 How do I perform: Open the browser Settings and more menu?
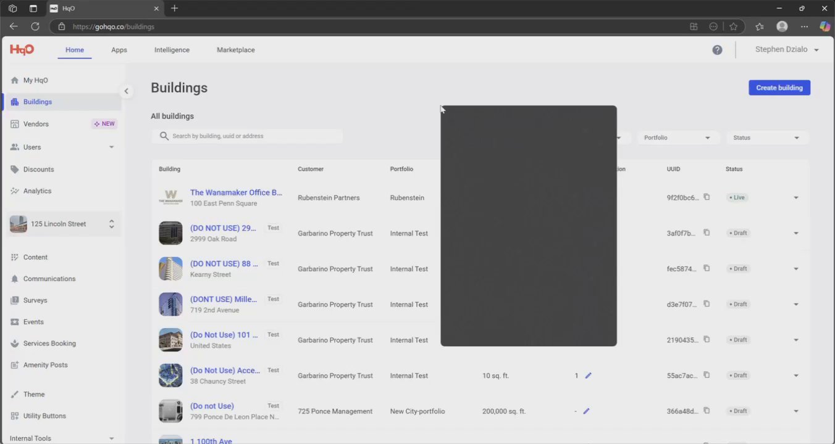tap(804, 27)
